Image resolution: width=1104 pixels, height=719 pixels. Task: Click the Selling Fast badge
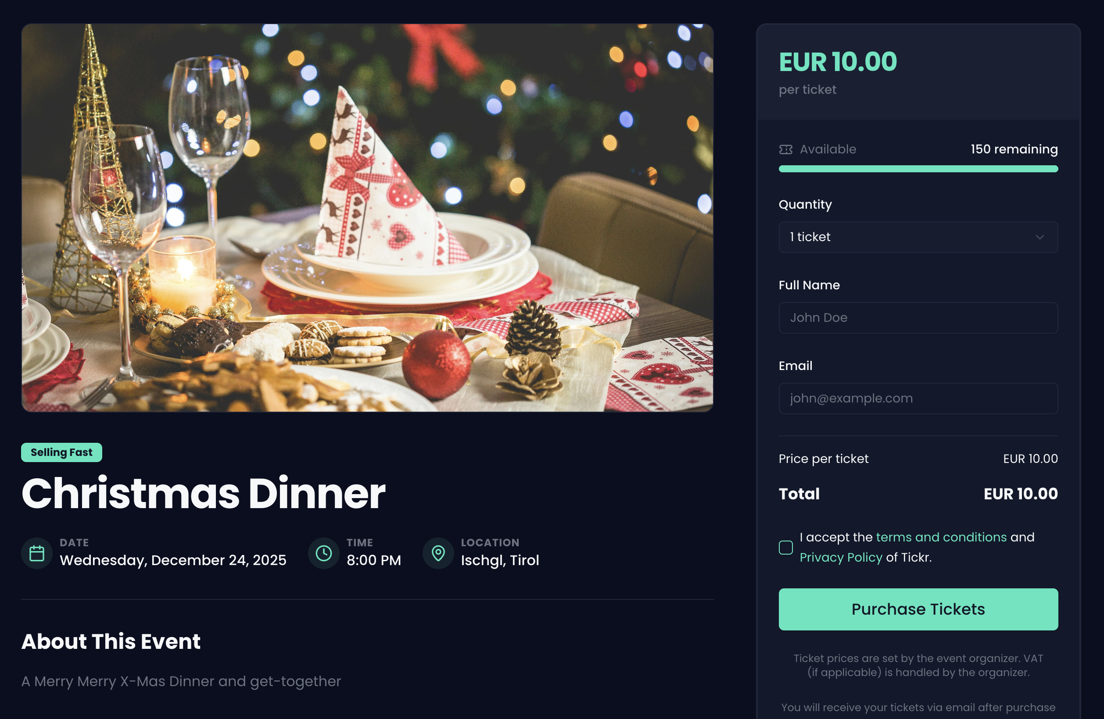click(62, 452)
